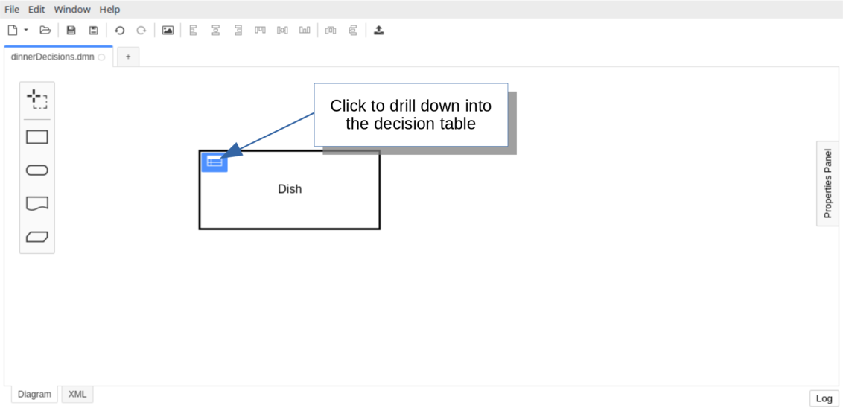The width and height of the screenshot is (843, 411).
Task: Choose the Knowledge Source wavy shape
Action: (x=36, y=203)
